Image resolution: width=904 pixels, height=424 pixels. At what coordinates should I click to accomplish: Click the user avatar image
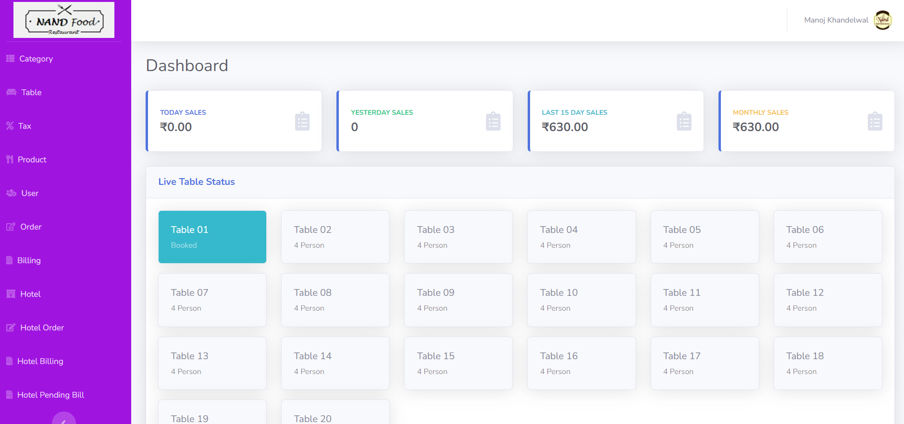coord(882,20)
